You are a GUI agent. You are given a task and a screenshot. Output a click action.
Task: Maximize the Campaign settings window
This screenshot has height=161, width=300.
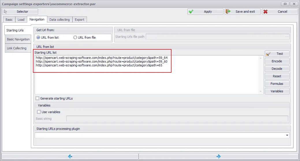pyautogui.click(x=285, y=4)
